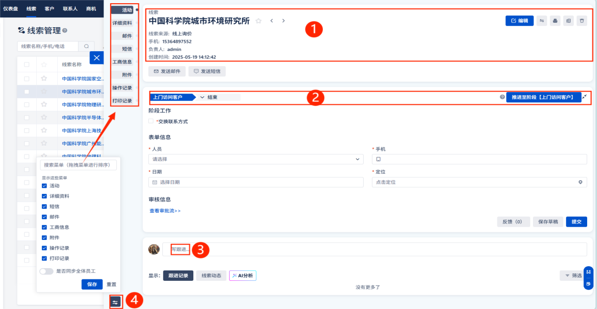597x309 pixels.
Task: Switch to 客户 in top navigation
Action: 49,9
